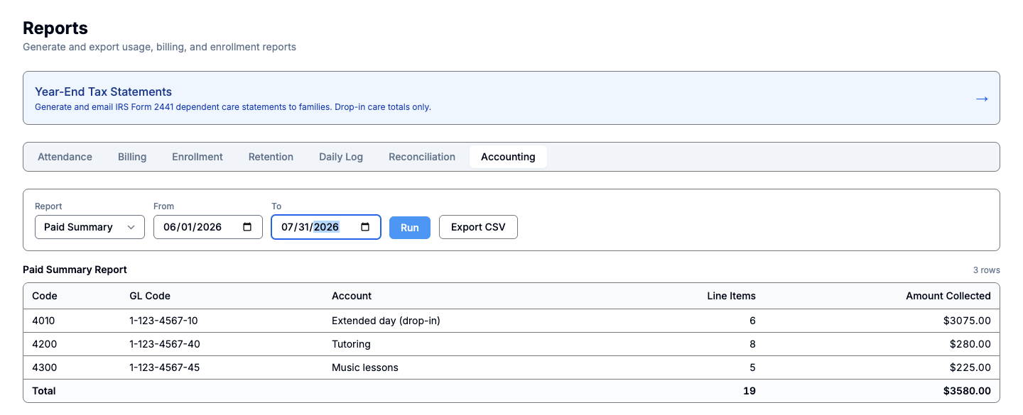This screenshot has height=415, width=1023.
Task: Click the Run button
Action: tap(410, 227)
